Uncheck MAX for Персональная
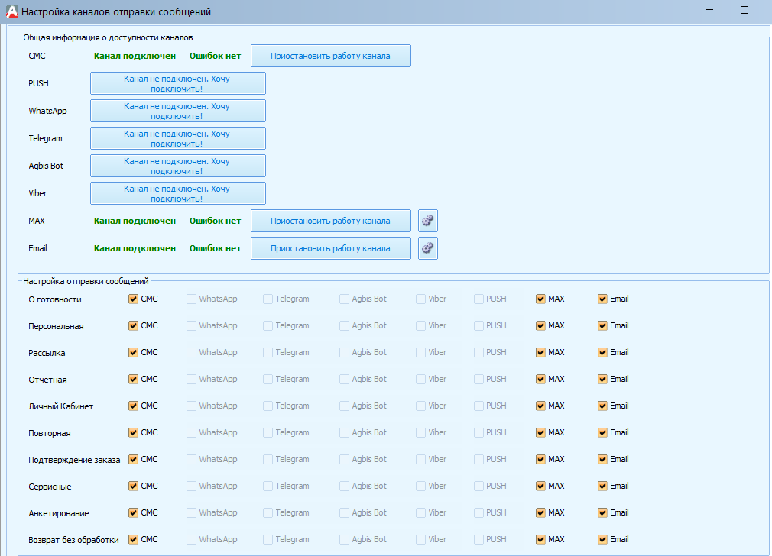This screenshot has height=556, width=772. pos(540,325)
